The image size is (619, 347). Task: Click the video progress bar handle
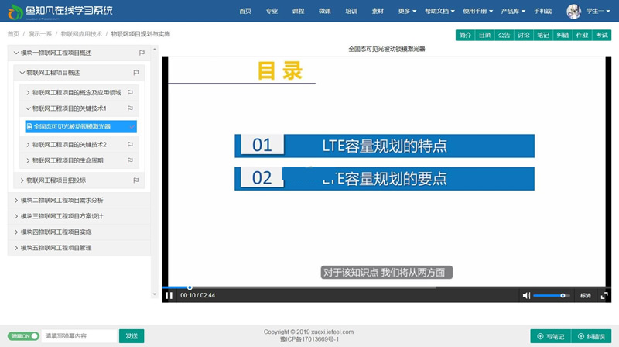click(x=190, y=287)
